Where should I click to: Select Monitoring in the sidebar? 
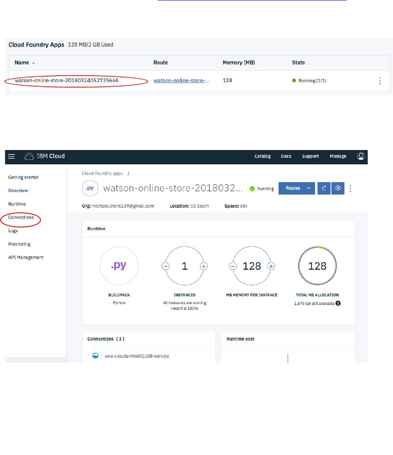tap(20, 244)
